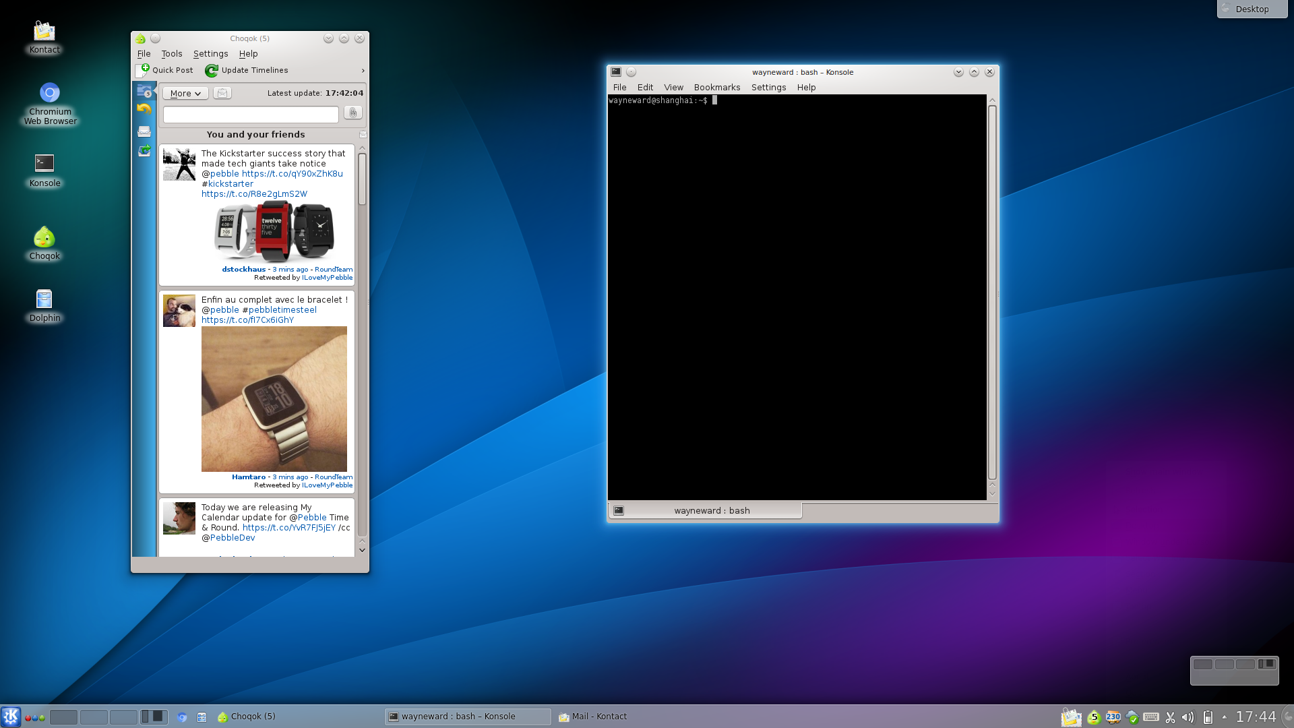
Task: Open the Reply timeline in Choqok sidebar
Action: coord(144,109)
